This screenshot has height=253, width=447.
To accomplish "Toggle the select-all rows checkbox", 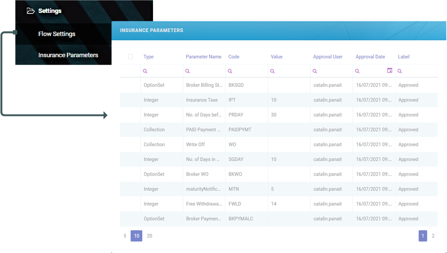I will click(x=130, y=57).
